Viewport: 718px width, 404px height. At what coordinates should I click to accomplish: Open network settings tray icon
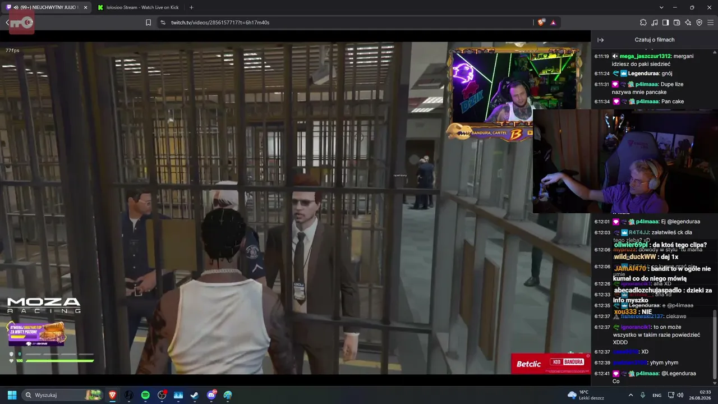[671, 395]
